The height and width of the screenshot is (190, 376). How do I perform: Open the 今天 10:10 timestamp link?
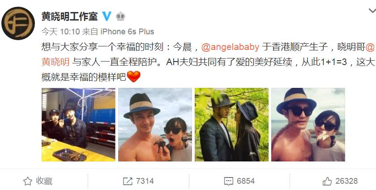61,32
